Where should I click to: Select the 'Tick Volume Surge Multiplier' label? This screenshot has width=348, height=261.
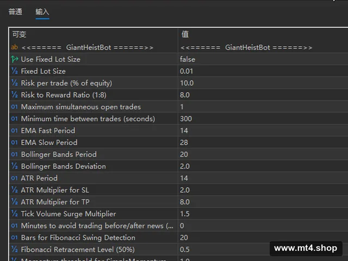point(69,214)
